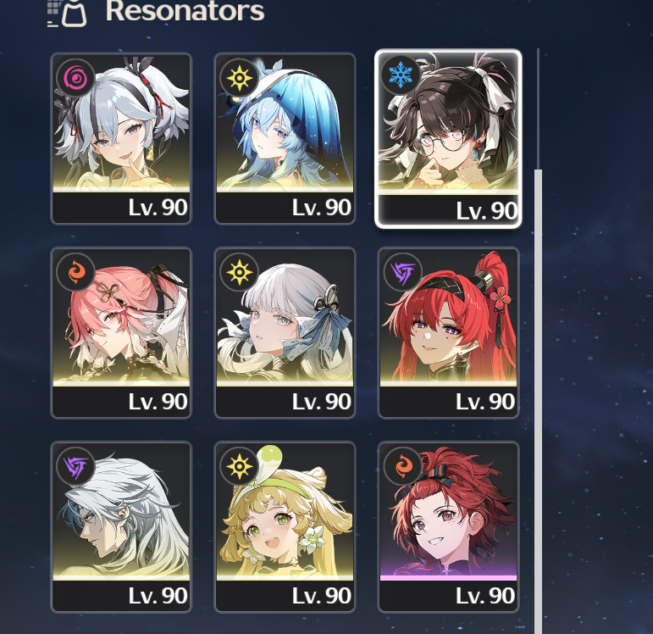The image size is (653, 634).
Task: Select the blue-hooded Spectro resonator
Action: point(285,138)
